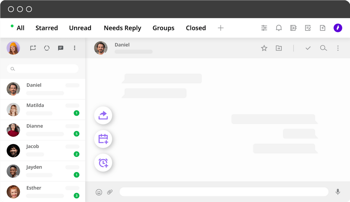Open the status circle icon
This screenshot has width=350, height=202.
pos(47,48)
